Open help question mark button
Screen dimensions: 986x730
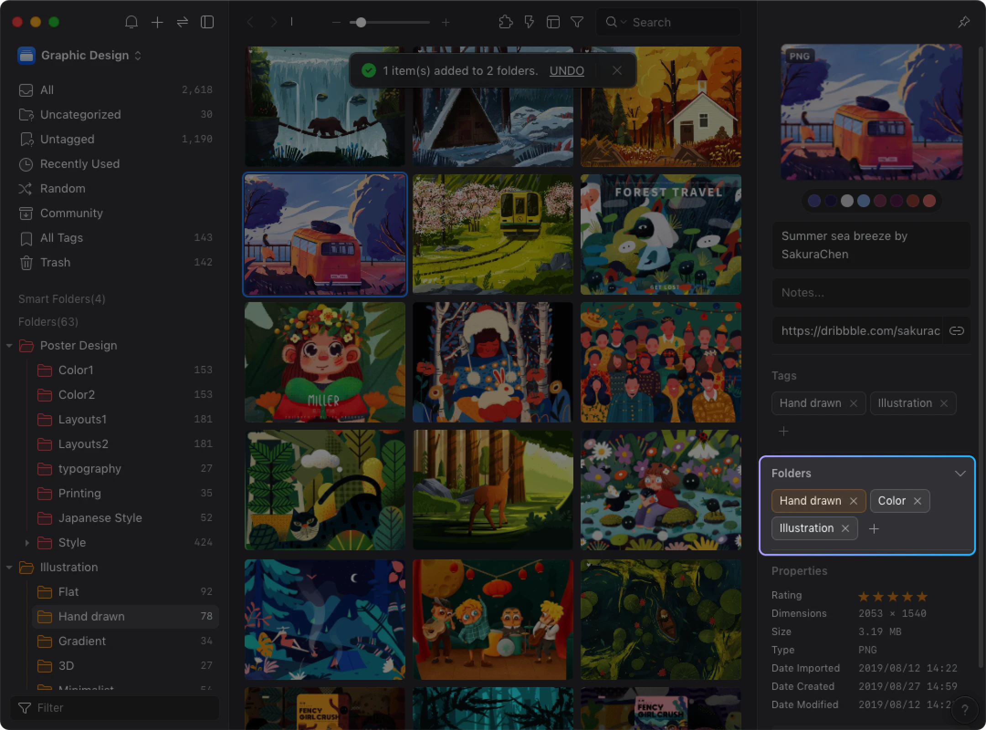tap(964, 709)
